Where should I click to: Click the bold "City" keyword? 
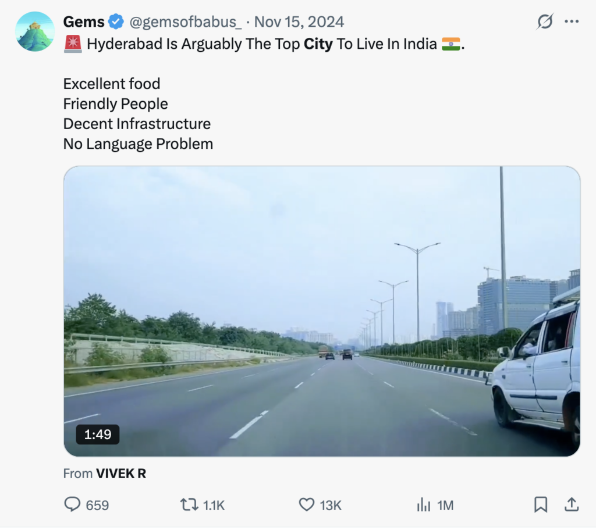[318, 44]
